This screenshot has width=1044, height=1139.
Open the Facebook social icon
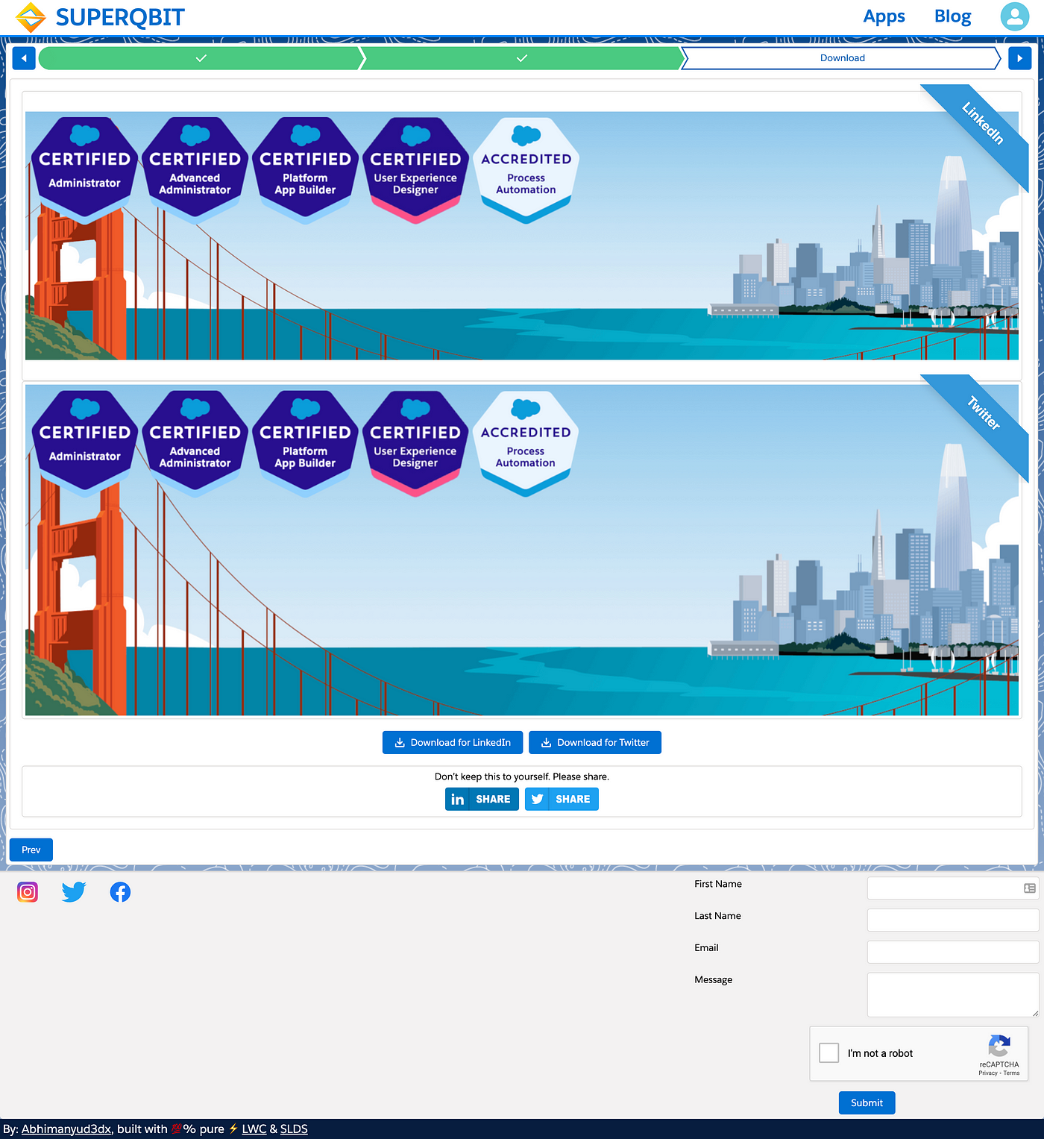pyautogui.click(x=120, y=892)
